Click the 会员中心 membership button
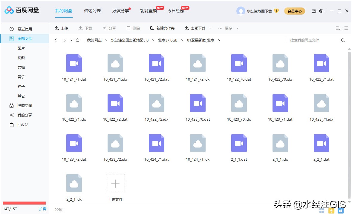This screenshot has height=215, width=352. (x=294, y=11)
